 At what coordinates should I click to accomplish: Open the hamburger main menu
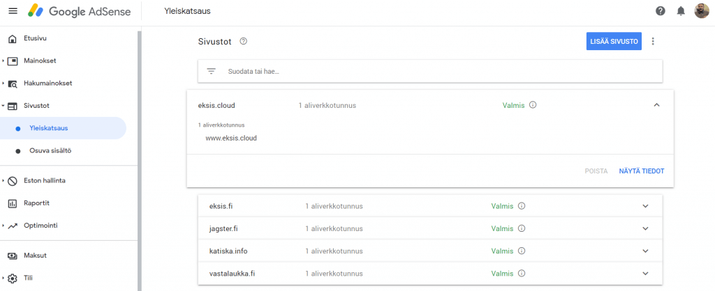tap(13, 11)
